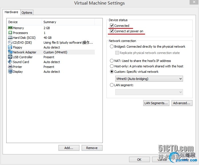This screenshot has height=165, width=199.
Task: Click the '40 GB' hard disk summary
Action: [x=48, y=38]
